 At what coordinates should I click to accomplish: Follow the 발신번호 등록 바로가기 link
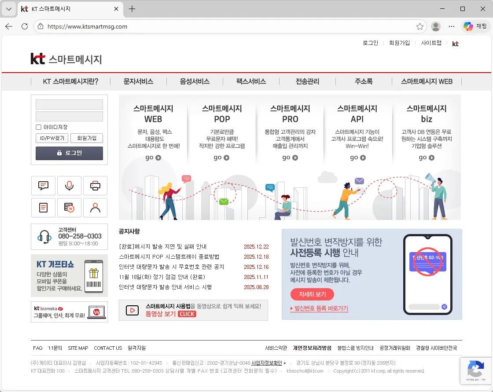pos(320,309)
